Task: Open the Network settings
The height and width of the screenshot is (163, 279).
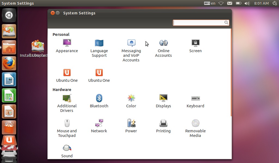Action: (99, 126)
